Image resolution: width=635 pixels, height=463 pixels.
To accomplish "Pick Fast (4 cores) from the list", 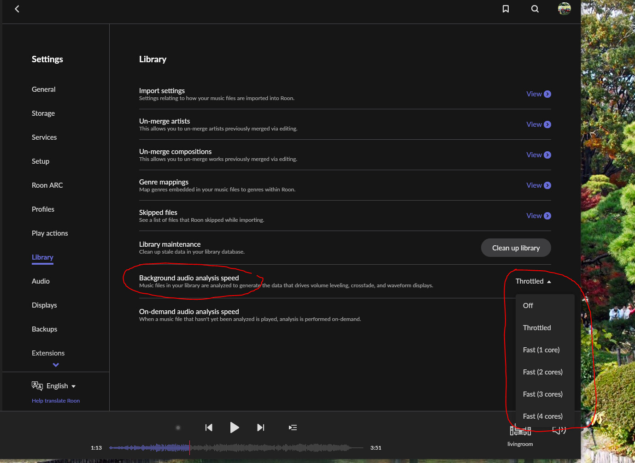I will [x=543, y=416].
